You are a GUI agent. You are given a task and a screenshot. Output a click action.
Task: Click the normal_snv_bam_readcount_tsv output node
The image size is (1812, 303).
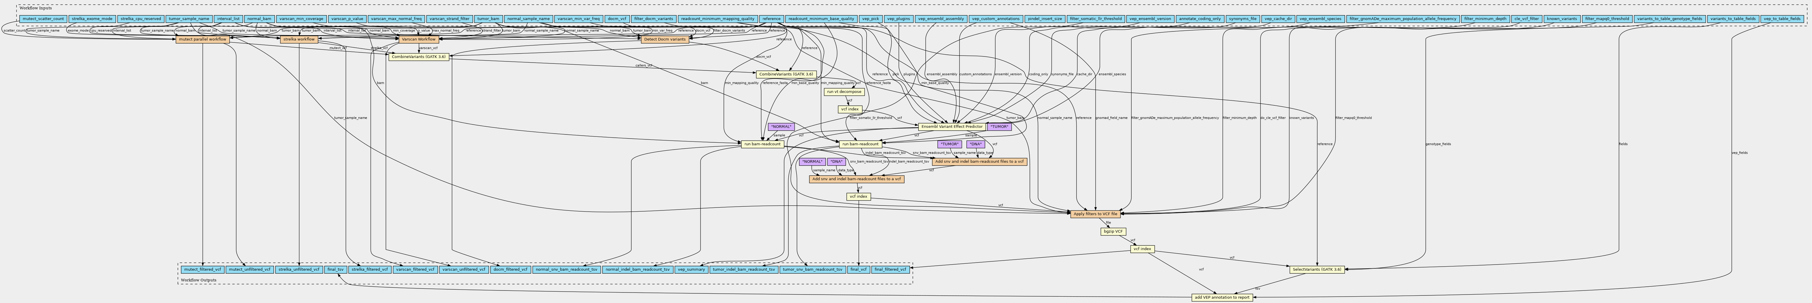coord(566,269)
